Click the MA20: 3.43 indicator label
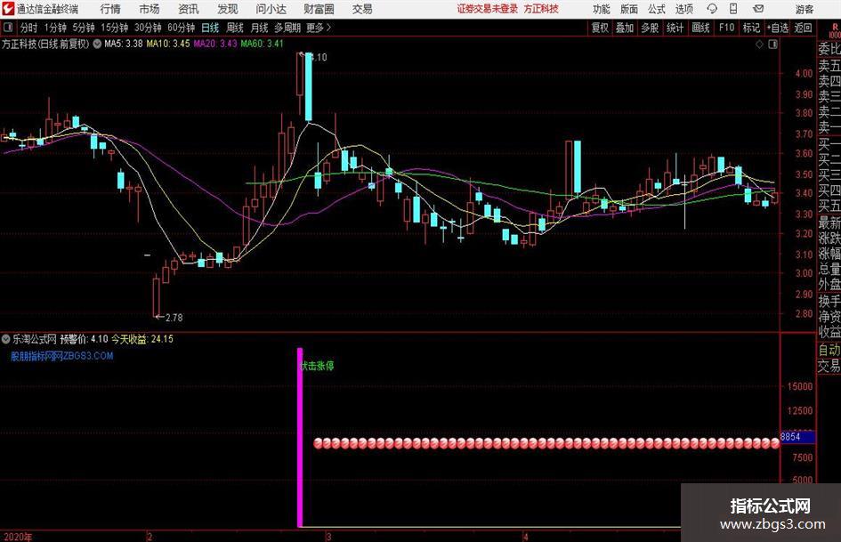Image resolution: width=841 pixels, height=542 pixels. point(215,44)
